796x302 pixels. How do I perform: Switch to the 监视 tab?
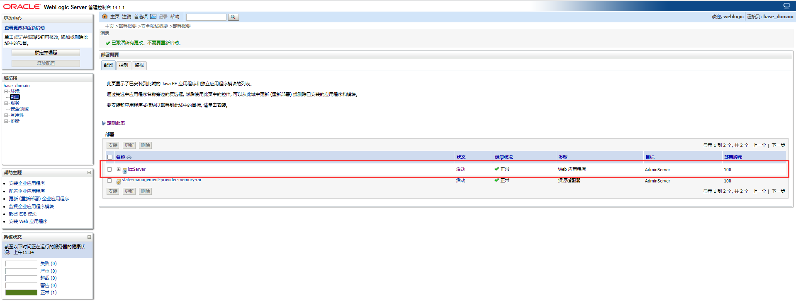click(x=139, y=65)
